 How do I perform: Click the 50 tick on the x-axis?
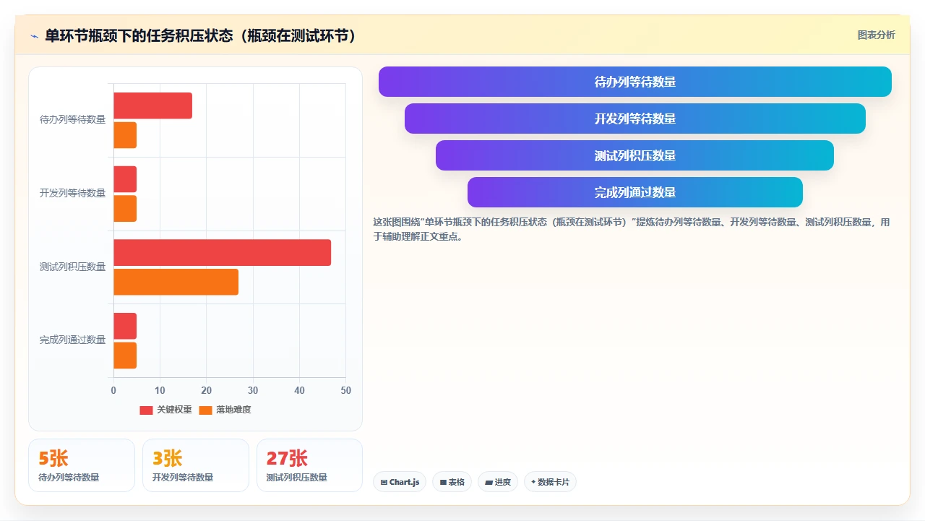[x=345, y=391]
